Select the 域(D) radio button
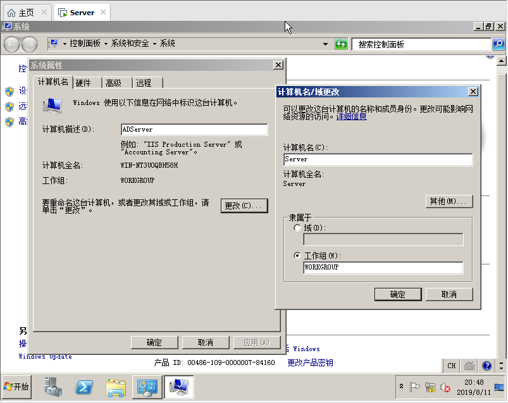Image resolution: width=508 pixels, height=403 pixels. (x=297, y=228)
